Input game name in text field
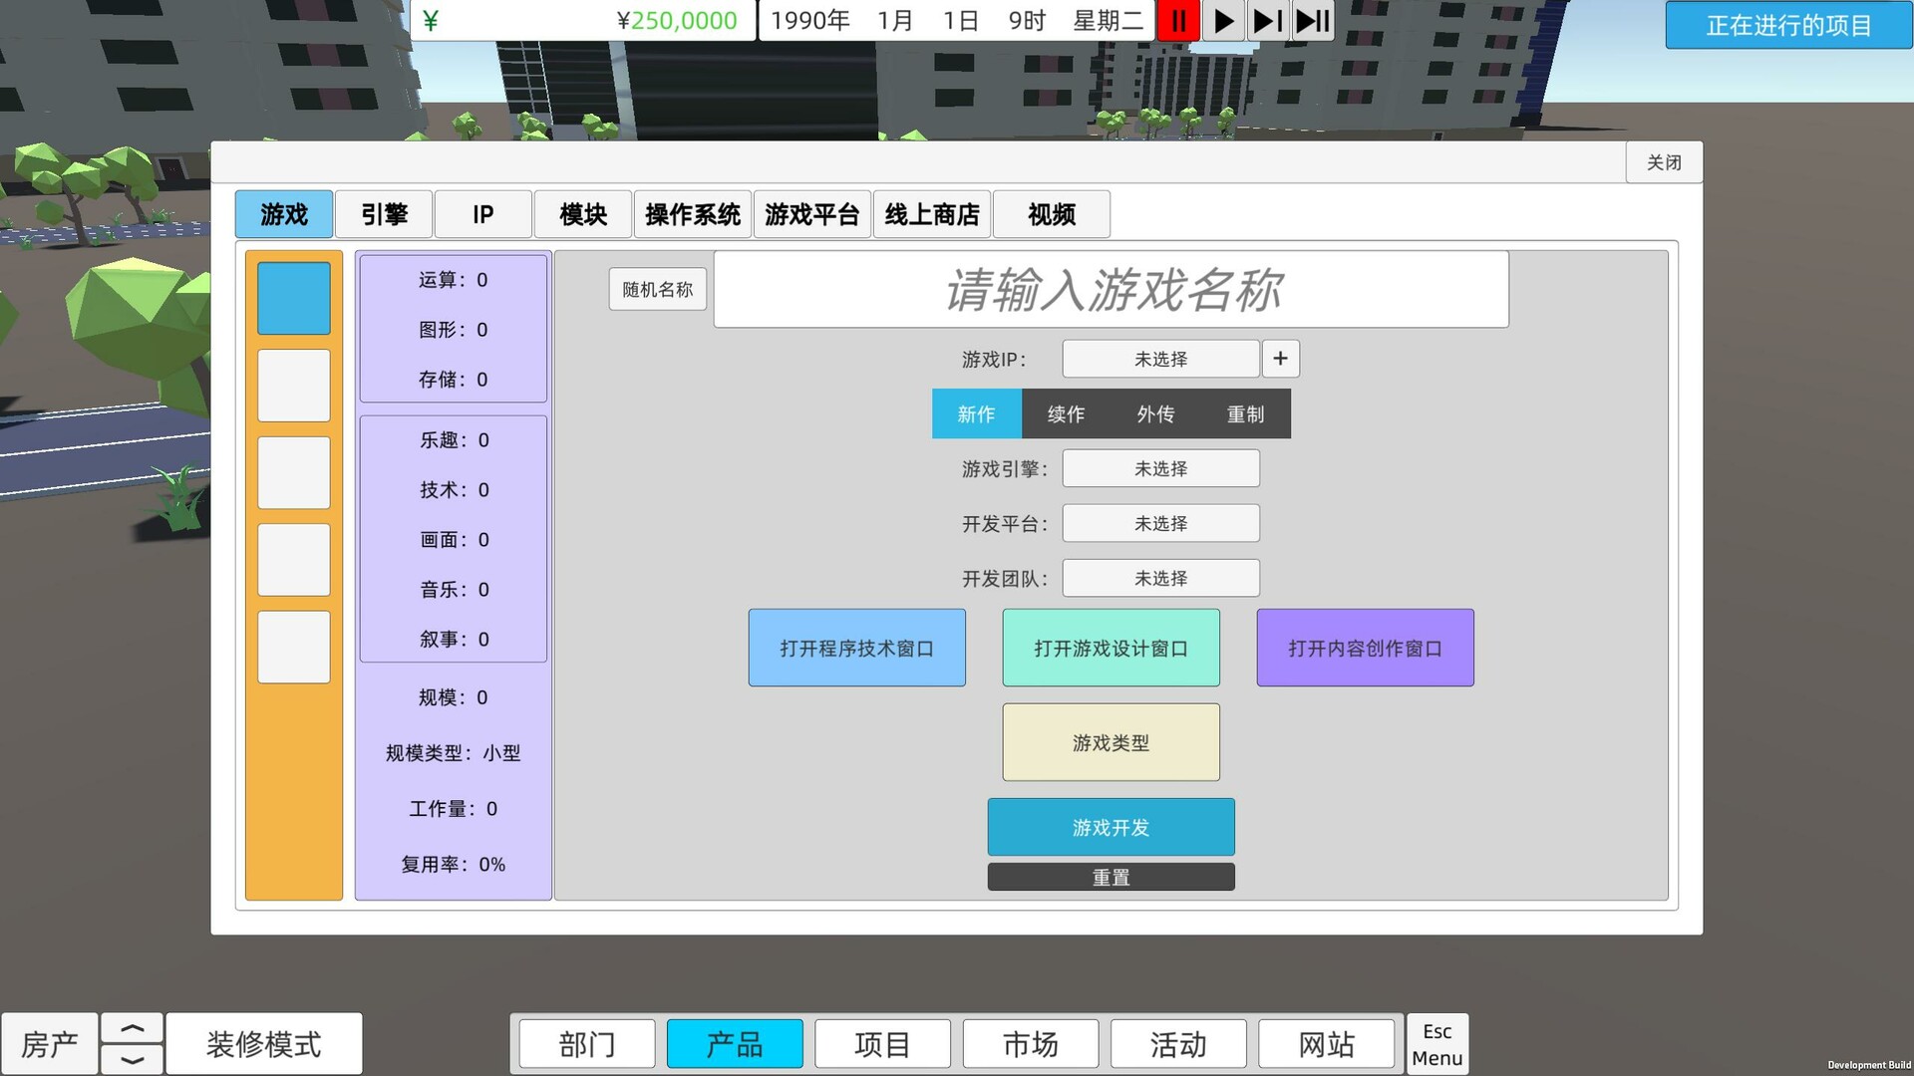The image size is (1914, 1076). [x=1111, y=289]
